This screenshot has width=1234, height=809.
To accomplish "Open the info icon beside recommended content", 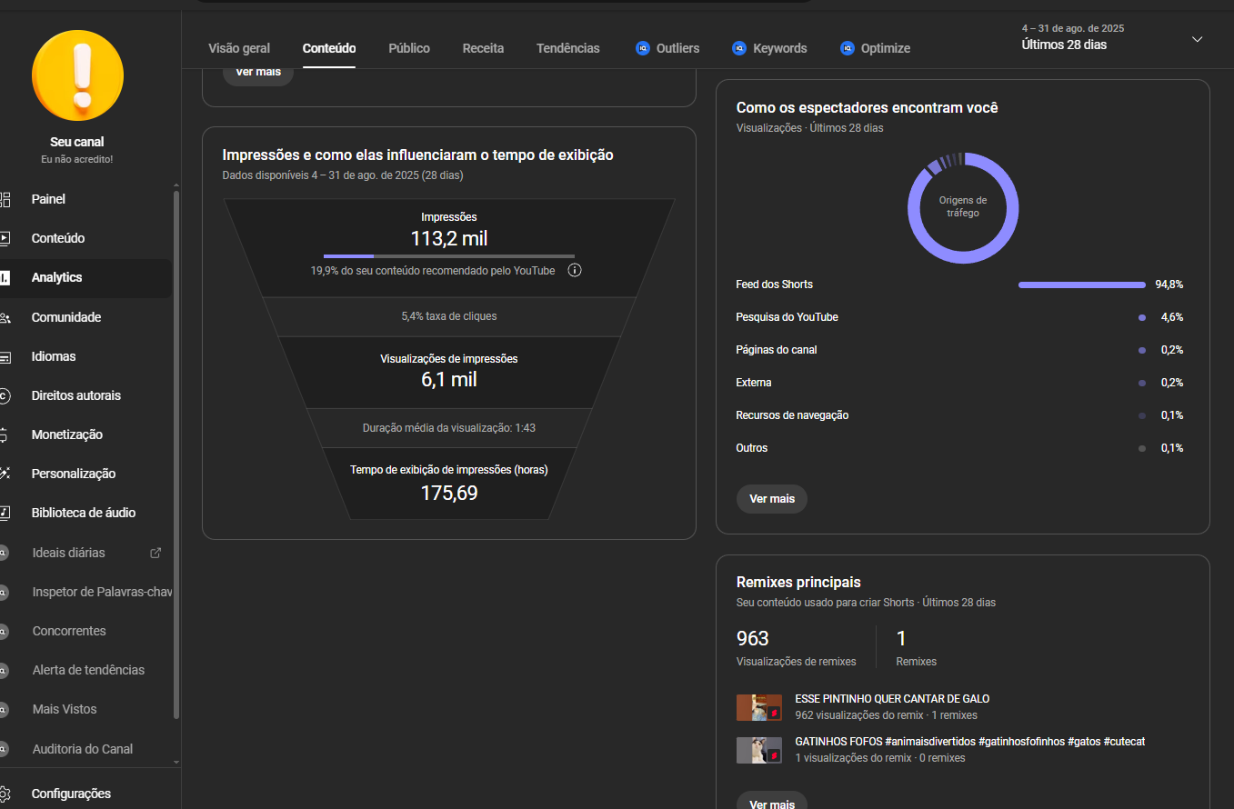I will pyautogui.click(x=574, y=271).
